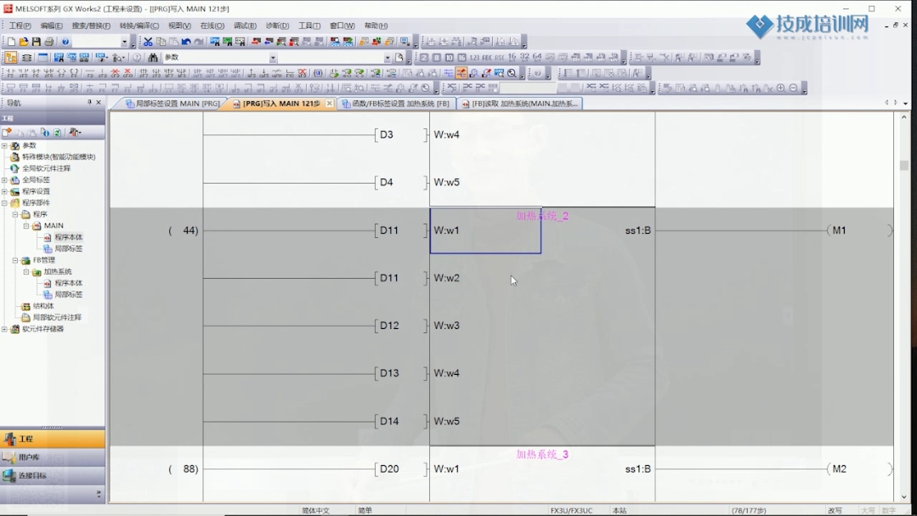Click the 32-bit display icon
This screenshot has width=917, height=516.
(x=524, y=57)
